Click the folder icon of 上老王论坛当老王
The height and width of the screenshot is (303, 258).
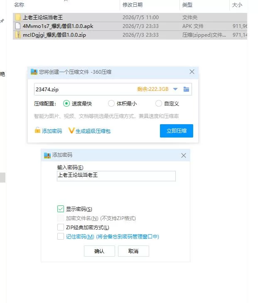[x=18, y=17]
